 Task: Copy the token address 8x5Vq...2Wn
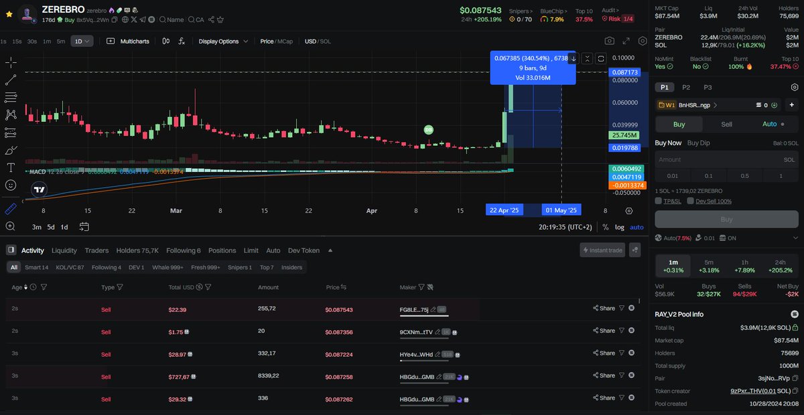115,20
